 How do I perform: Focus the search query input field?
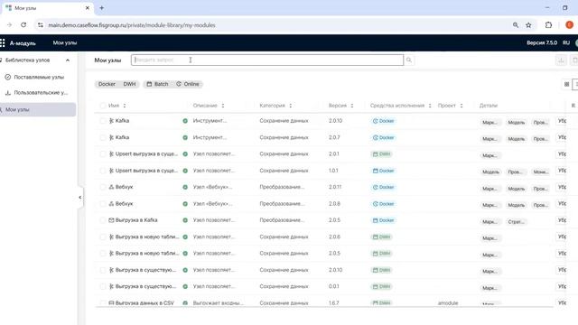(267, 60)
